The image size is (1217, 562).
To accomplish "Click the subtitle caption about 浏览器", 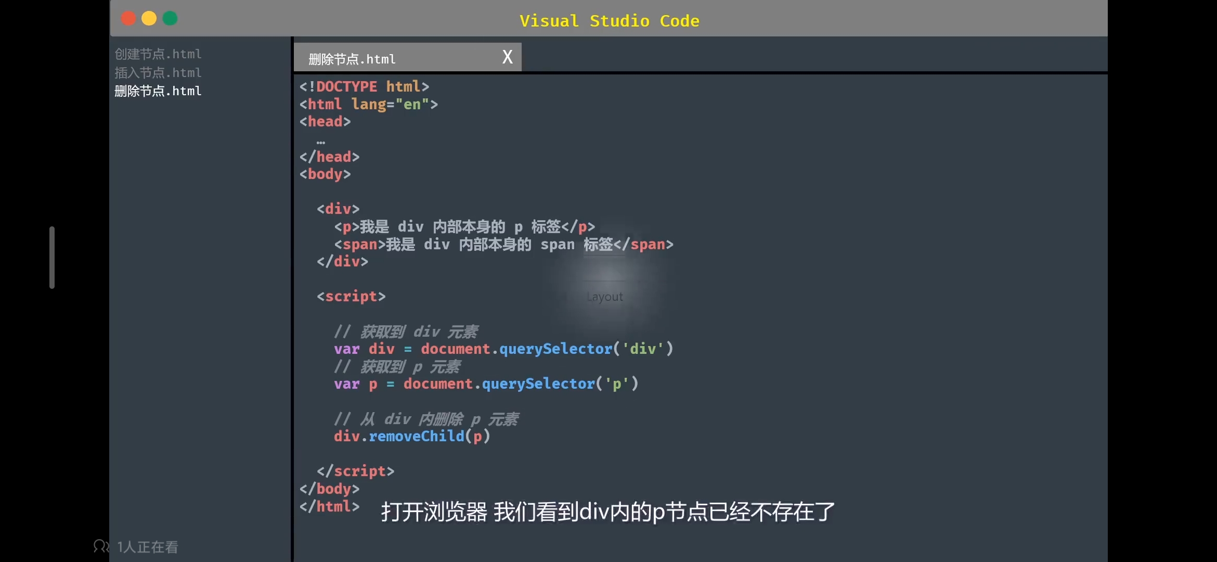I will pyautogui.click(x=607, y=512).
